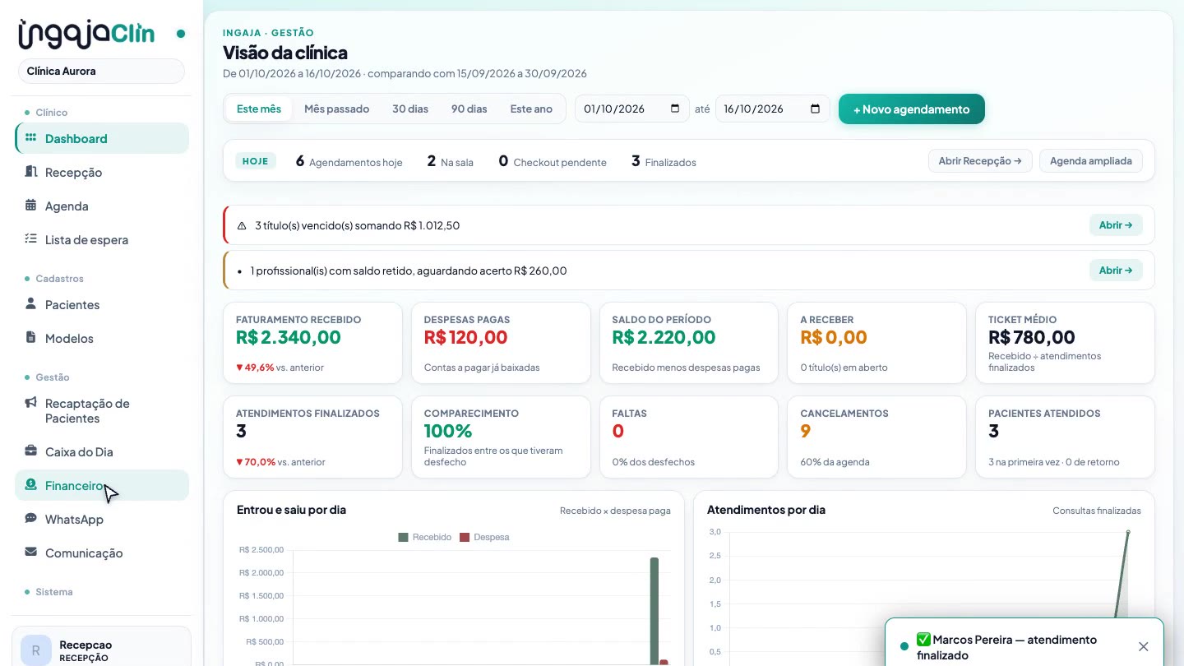Click the Despesas Pagas value R$ 120,00

coord(466,337)
